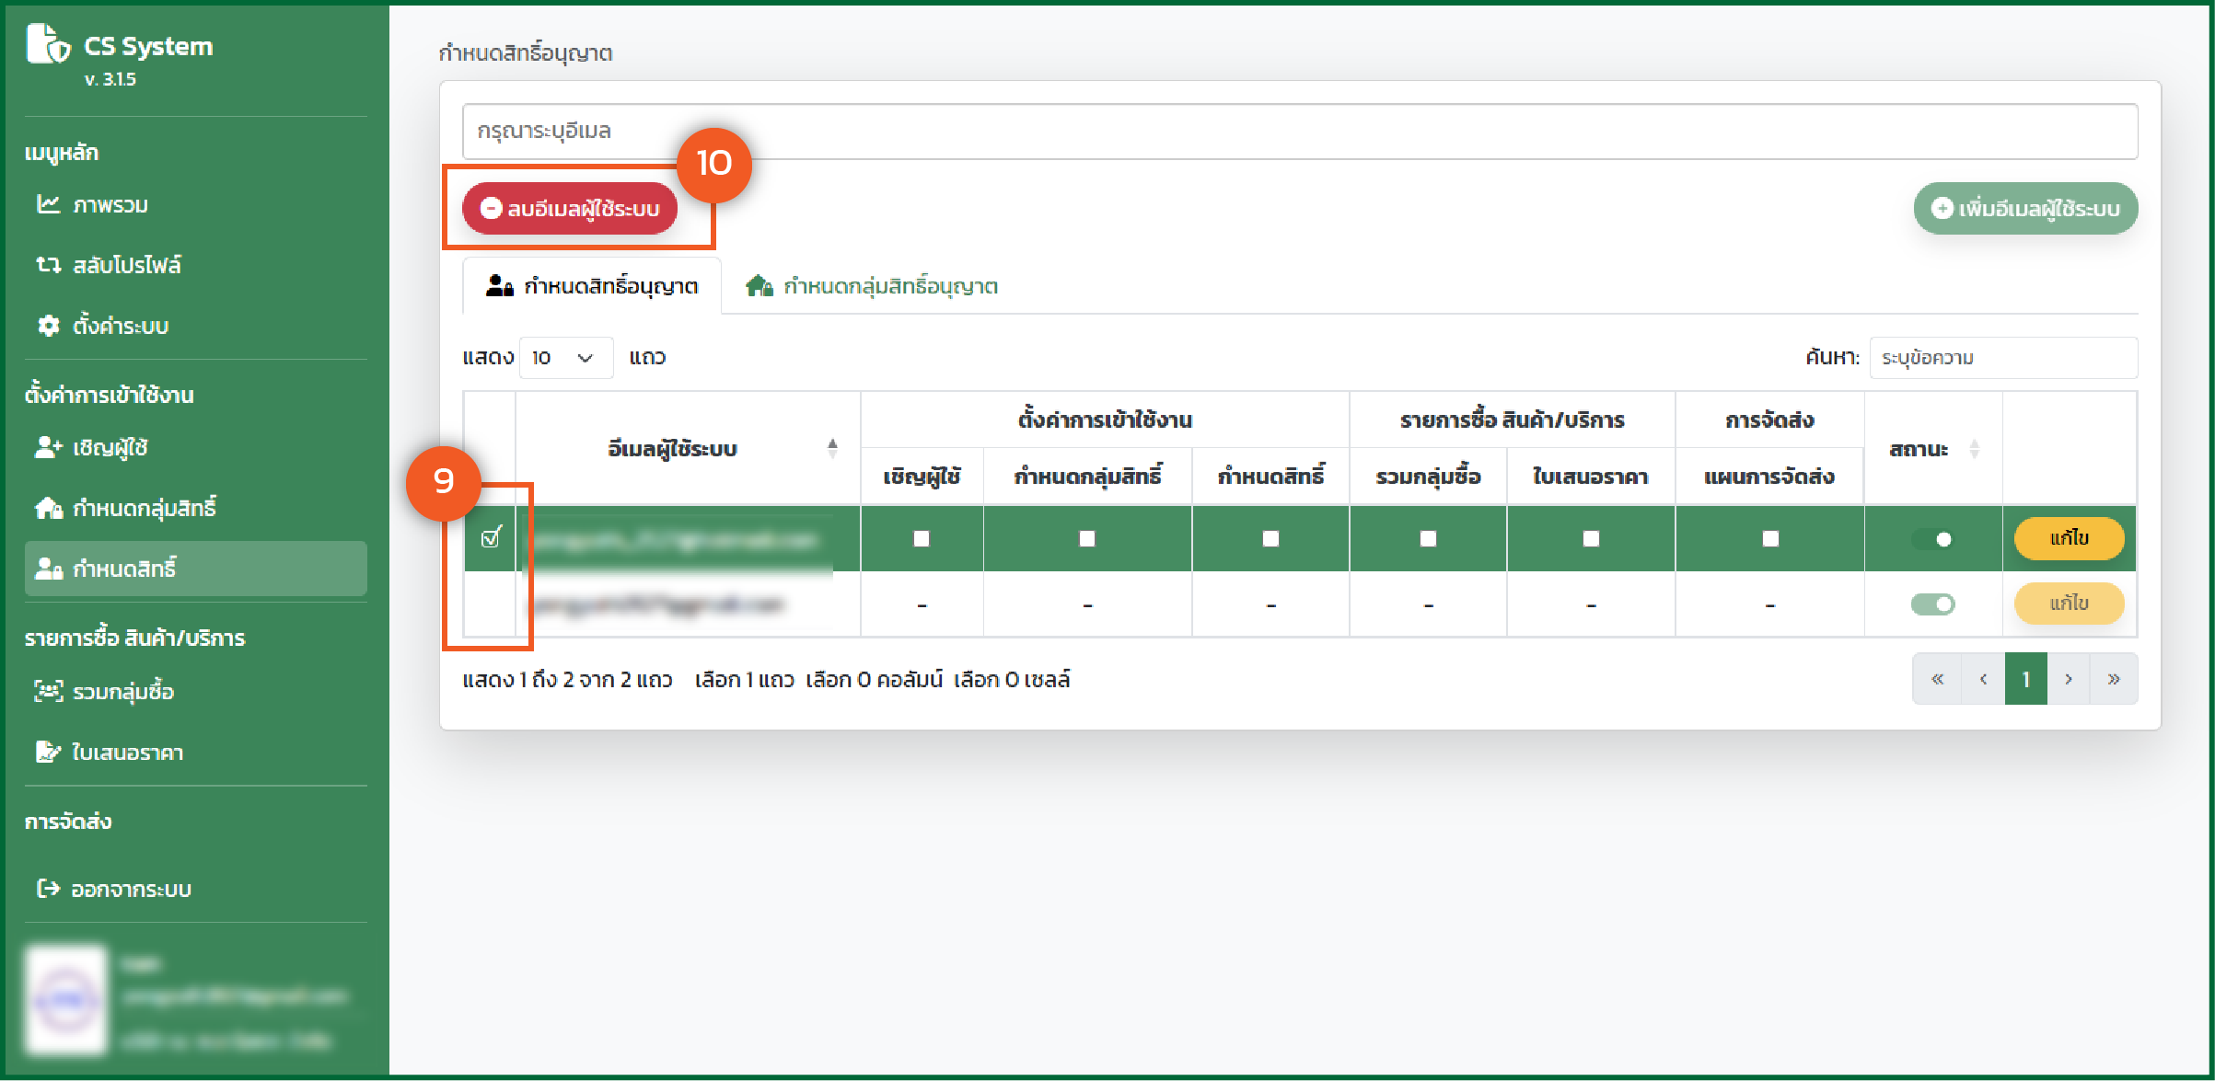This screenshot has width=2215, height=1081.
Task: Click the ออกจากระบบ logout icon
Action: click(x=48, y=889)
